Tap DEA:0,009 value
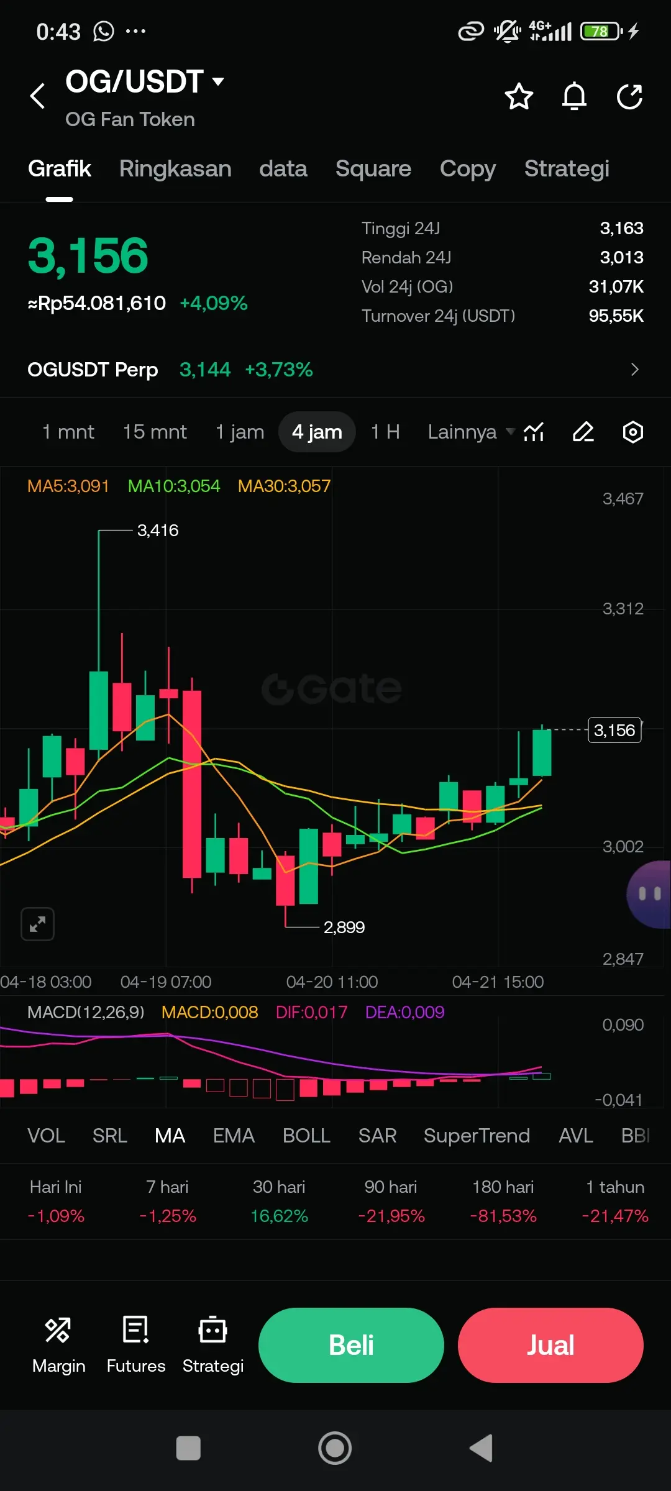 tap(405, 1012)
